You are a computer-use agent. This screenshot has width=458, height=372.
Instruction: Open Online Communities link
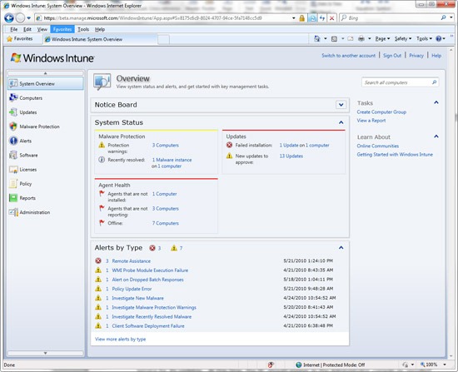[378, 146]
